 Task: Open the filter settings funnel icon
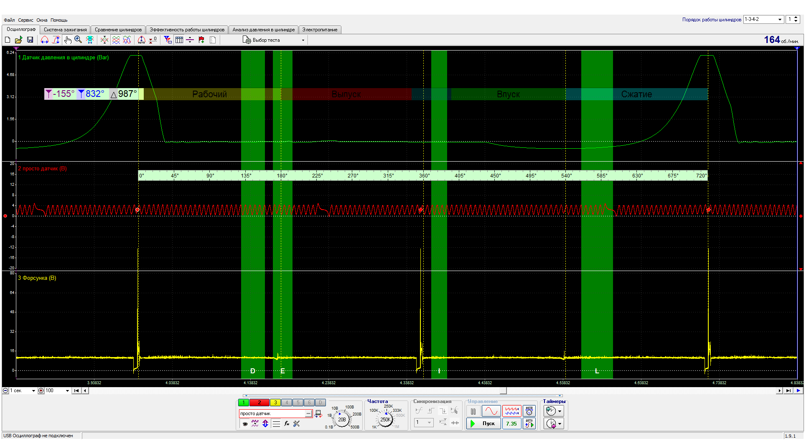pyautogui.click(x=168, y=40)
